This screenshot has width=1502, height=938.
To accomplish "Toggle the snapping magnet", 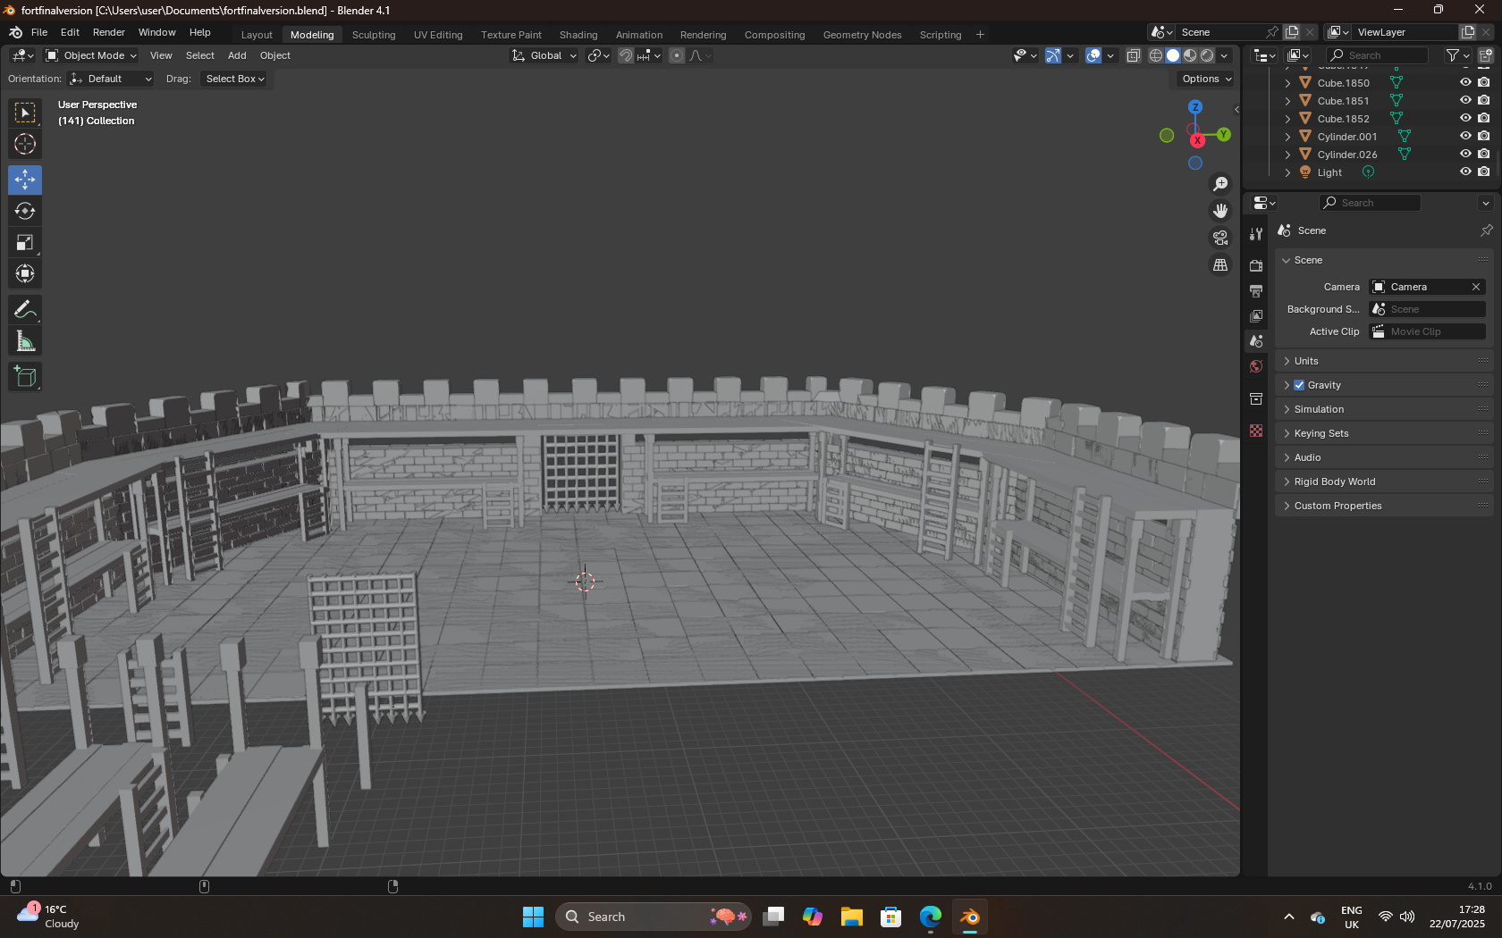I will click(626, 55).
